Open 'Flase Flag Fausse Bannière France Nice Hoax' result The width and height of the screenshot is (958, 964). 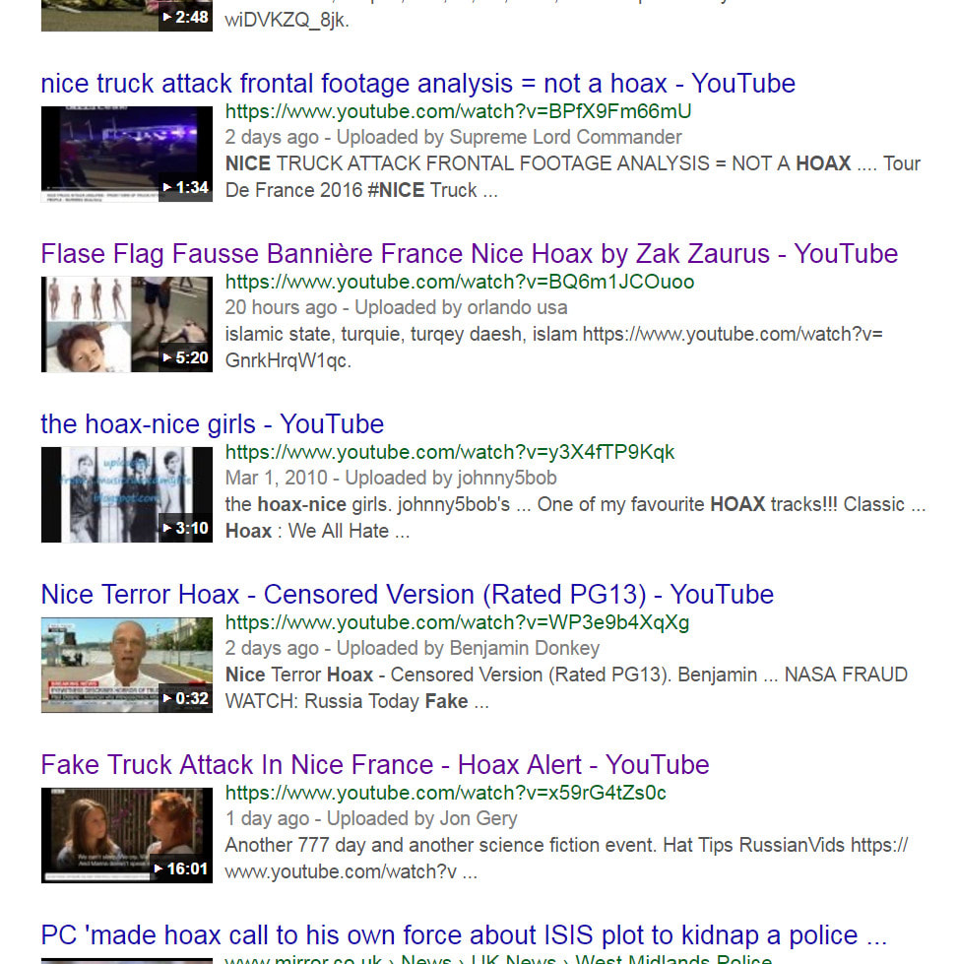coord(470,254)
